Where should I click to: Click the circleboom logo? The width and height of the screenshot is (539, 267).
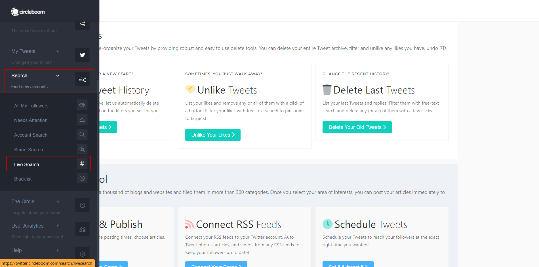click(x=28, y=12)
